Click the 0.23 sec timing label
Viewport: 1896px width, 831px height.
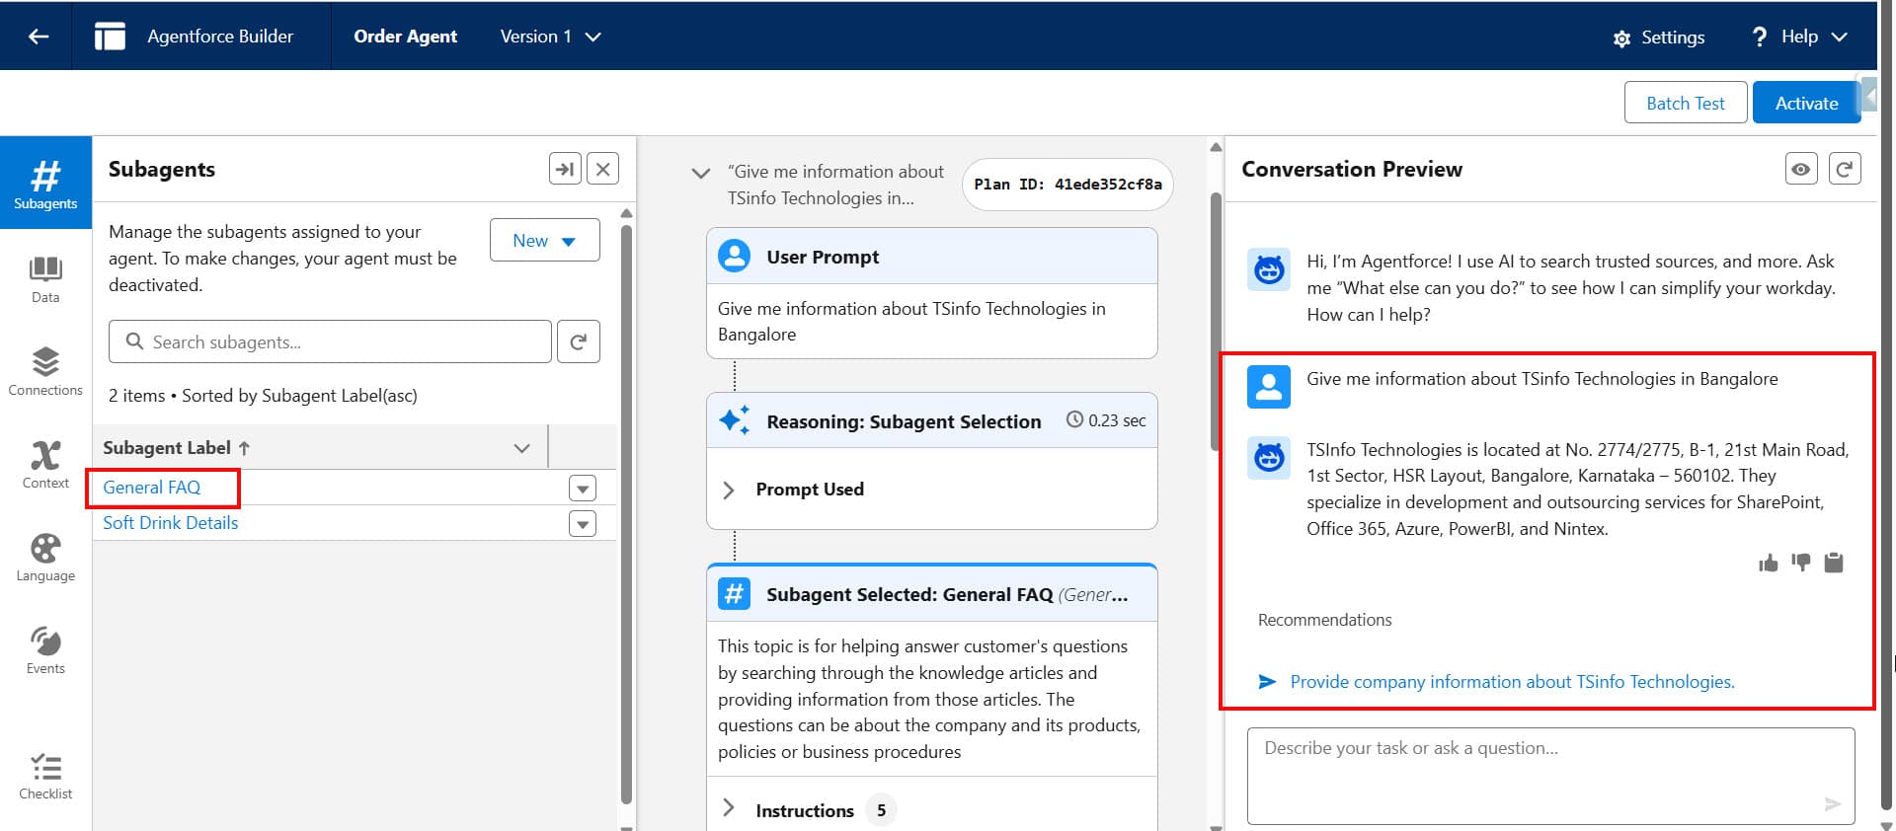pos(1107,420)
